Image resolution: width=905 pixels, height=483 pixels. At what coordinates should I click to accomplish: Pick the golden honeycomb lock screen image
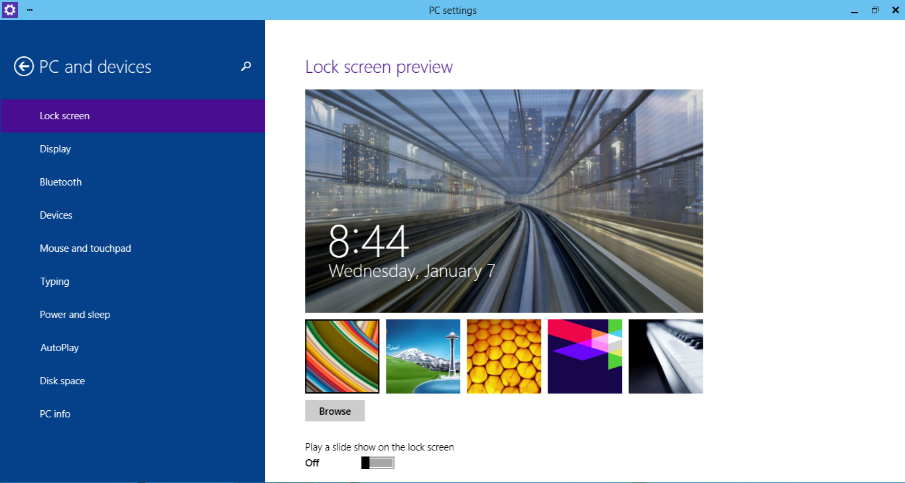click(x=504, y=356)
